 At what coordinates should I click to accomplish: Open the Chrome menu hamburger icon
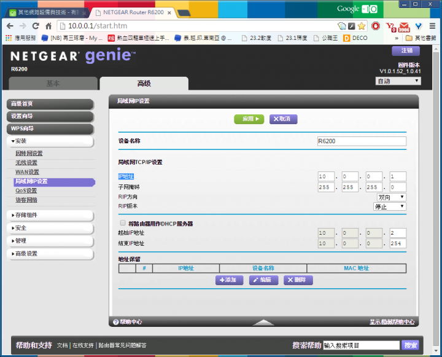point(432,26)
